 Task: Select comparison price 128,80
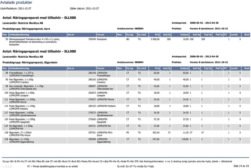185,139
